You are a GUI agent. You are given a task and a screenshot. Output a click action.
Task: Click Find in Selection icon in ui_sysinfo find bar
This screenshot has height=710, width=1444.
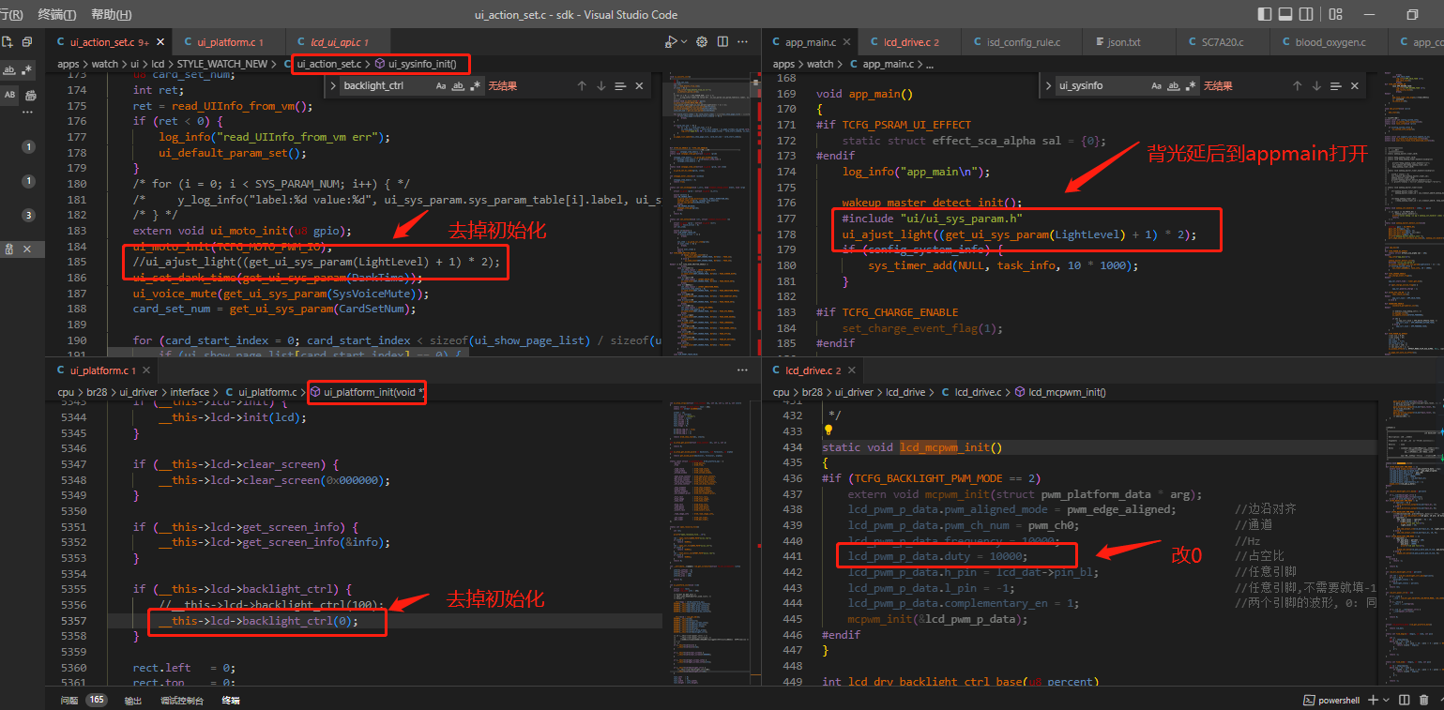(x=1335, y=85)
